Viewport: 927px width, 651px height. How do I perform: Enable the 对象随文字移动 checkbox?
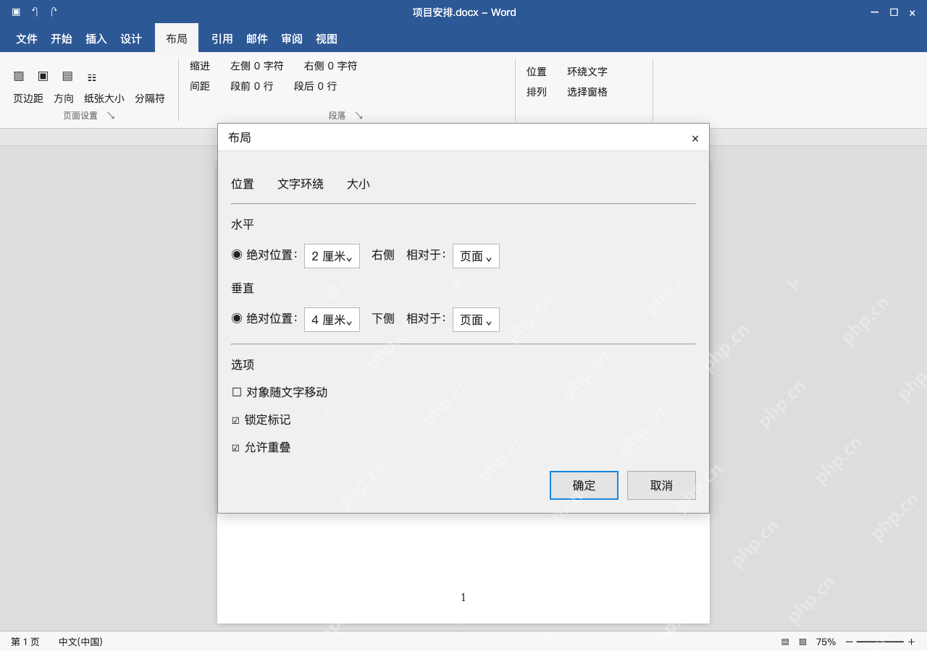pos(237,392)
